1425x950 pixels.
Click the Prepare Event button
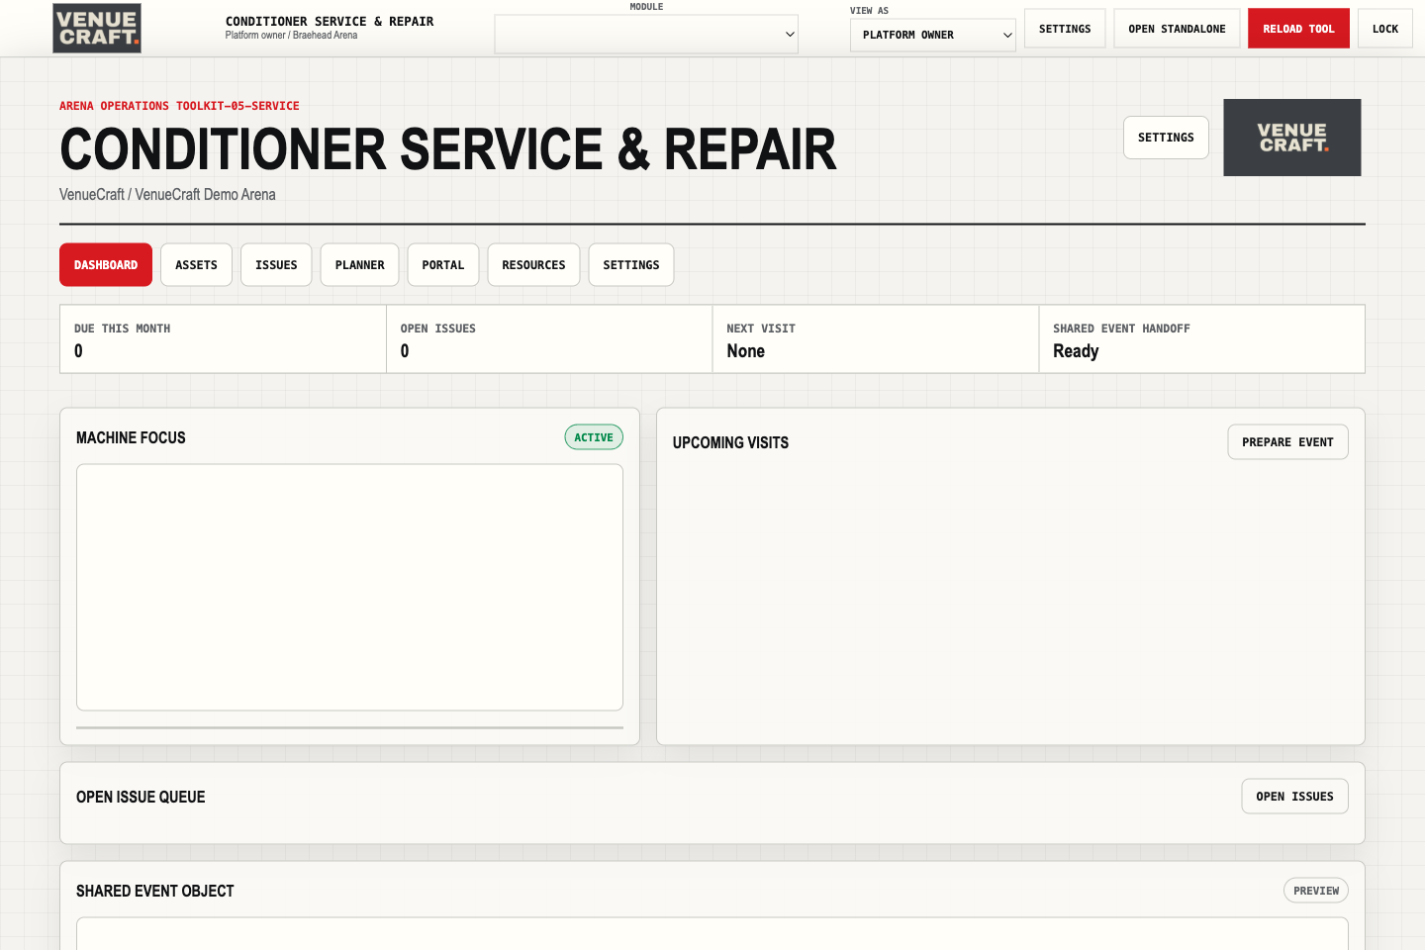click(1287, 442)
